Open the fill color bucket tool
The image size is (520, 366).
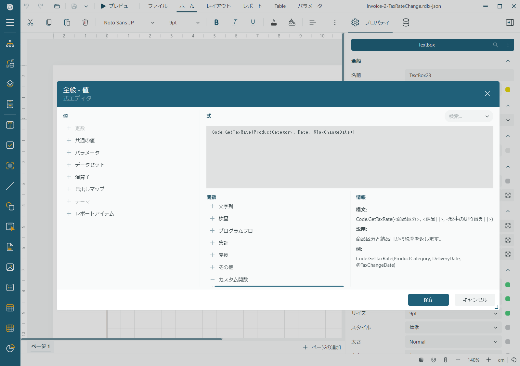click(292, 22)
